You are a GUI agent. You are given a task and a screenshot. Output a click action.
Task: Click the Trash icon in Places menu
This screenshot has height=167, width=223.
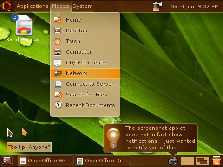point(58,41)
